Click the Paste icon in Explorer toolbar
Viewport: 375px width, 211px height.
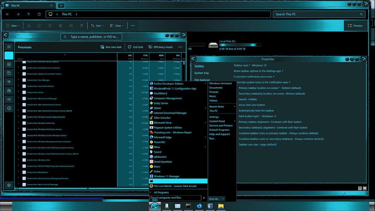pyautogui.click(x=50, y=25)
